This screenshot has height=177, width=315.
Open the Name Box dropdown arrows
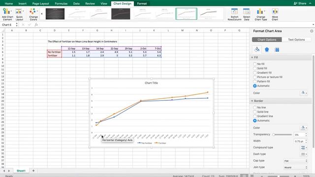pyautogui.click(x=17, y=25)
